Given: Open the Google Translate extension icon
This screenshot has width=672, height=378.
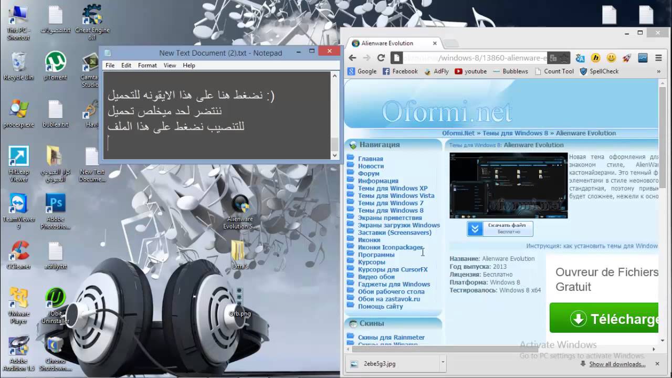Looking at the screenshot, I should tap(580, 58).
